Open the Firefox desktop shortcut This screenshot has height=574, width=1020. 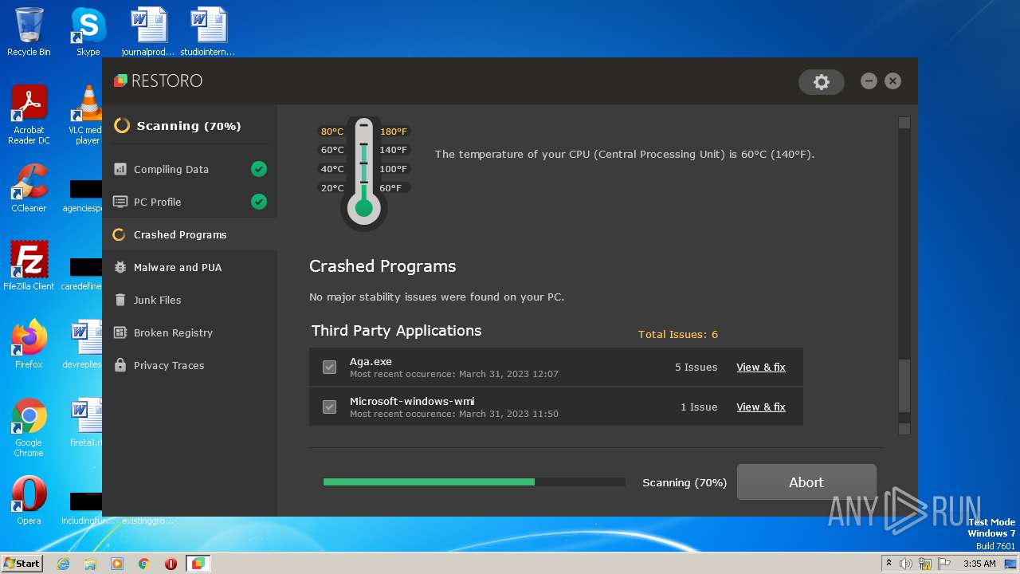tap(29, 344)
